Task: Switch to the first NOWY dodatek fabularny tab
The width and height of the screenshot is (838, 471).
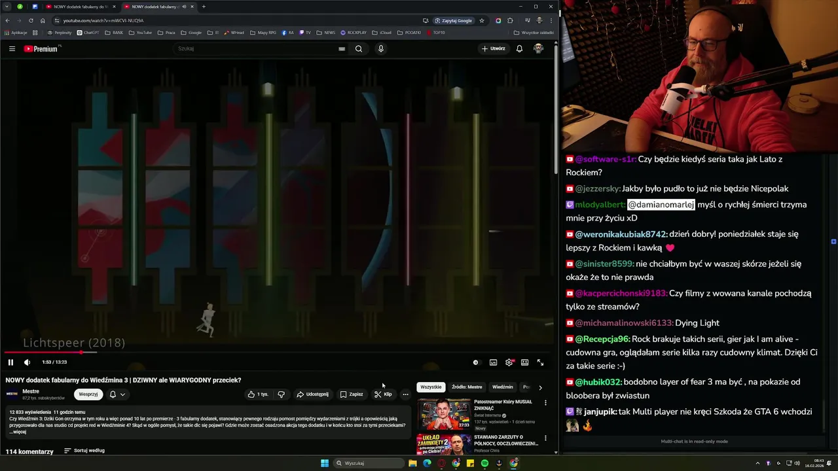Action: (x=81, y=7)
